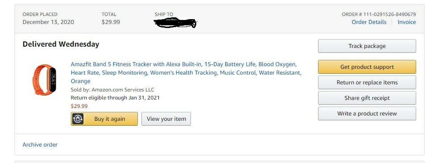Open the Order Details link
Image resolution: width=430 pixels, height=163 pixels.
tap(369, 22)
